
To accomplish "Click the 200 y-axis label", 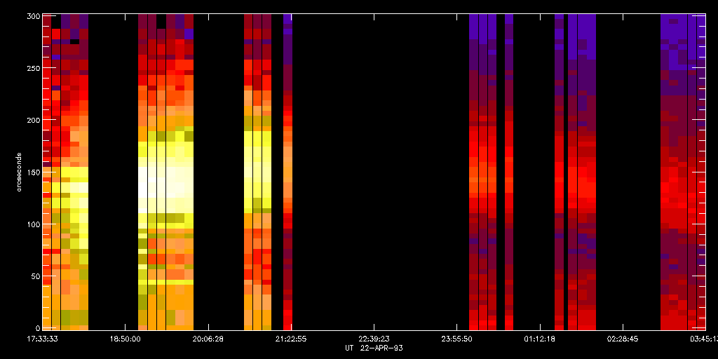I will [x=34, y=120].
